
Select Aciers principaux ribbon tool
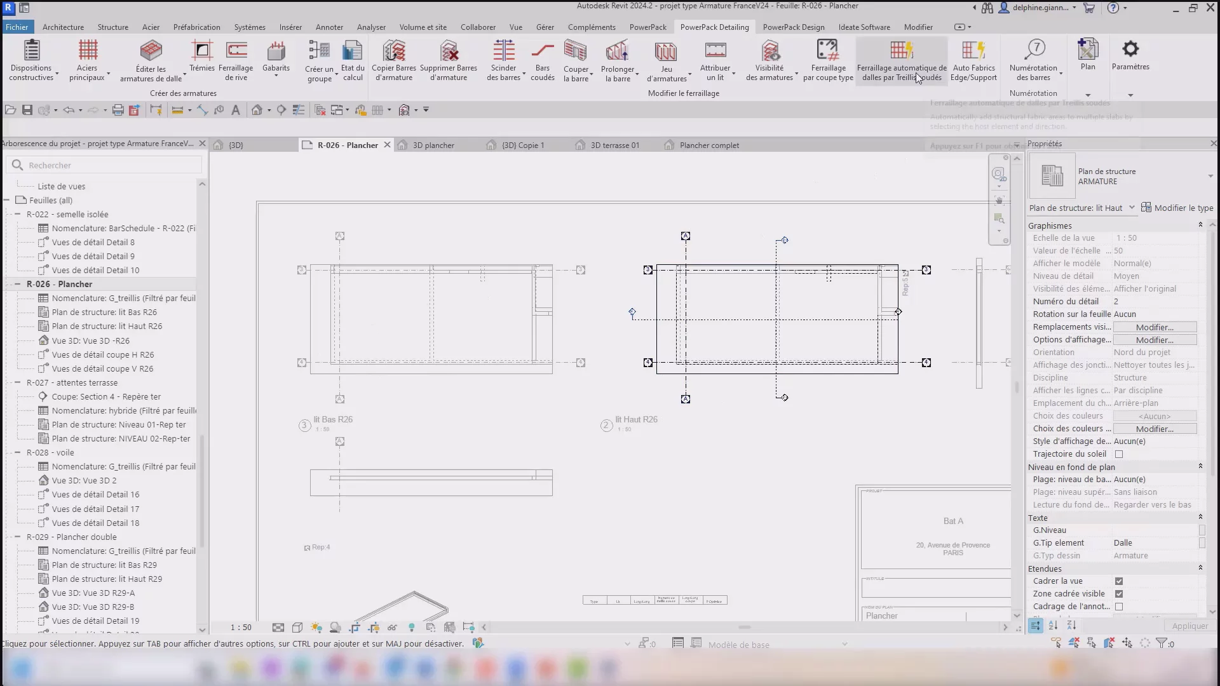pos(88,60)
